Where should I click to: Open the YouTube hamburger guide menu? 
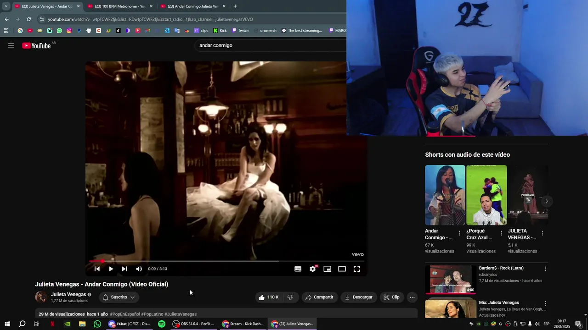11,45
